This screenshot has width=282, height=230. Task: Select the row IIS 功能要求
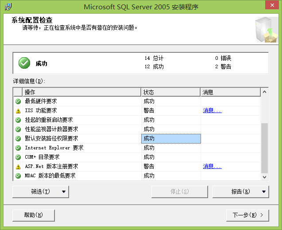[x=137, y=111]
